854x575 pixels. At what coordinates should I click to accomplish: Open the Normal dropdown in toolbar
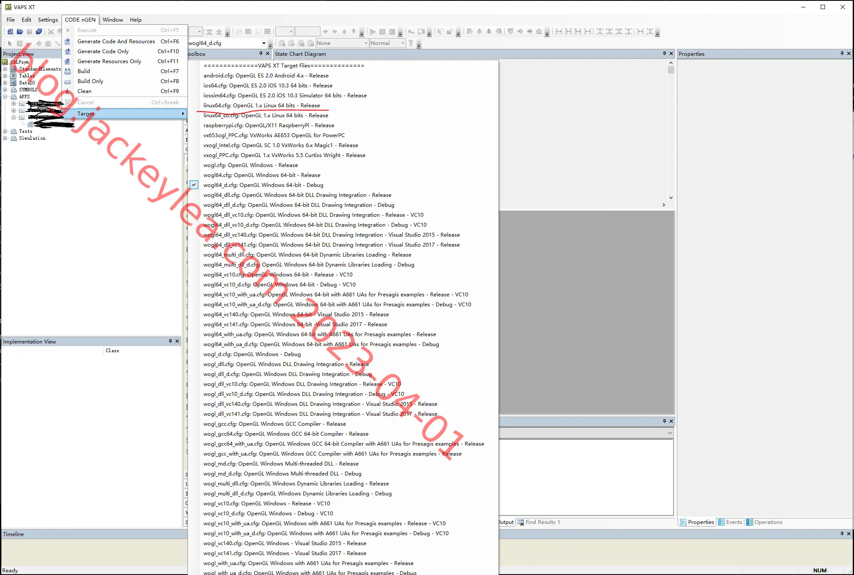pyautogui.click(x=403, y=43)
